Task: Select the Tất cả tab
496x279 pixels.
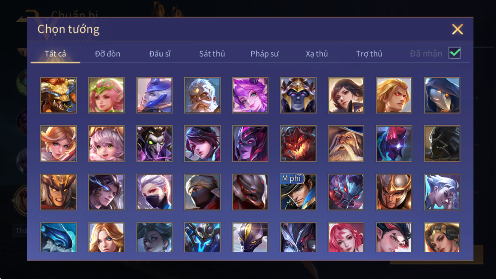Action: [55, 54]
